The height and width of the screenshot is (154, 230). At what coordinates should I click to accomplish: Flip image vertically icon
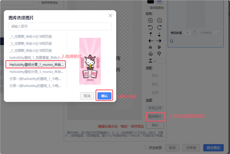click(159, 47)
